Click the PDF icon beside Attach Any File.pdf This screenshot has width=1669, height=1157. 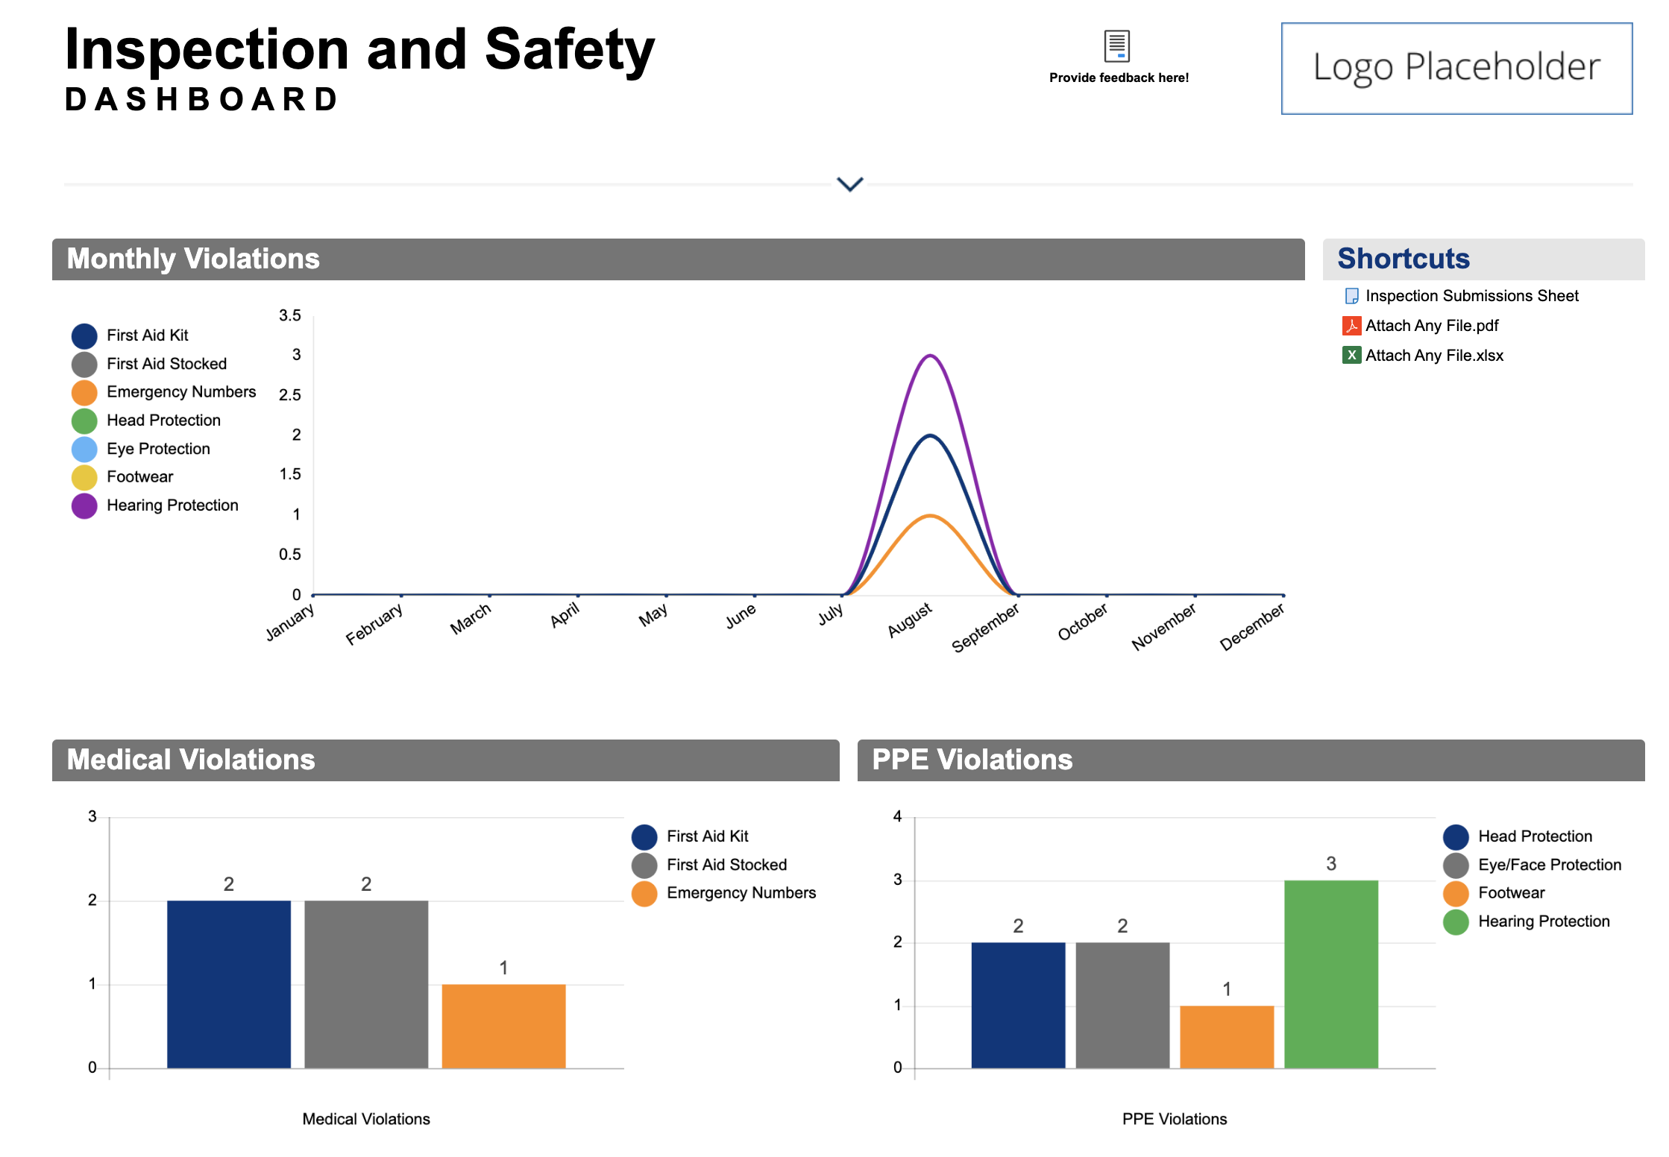(1351, 325)
